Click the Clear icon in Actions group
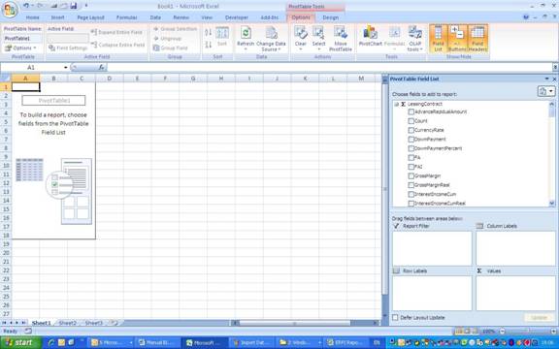559x349 pixels. 301,37
